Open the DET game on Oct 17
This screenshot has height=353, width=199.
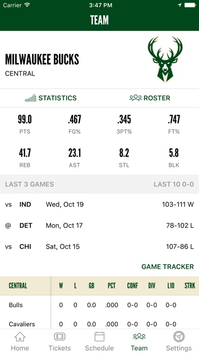(x=99, y=226)
